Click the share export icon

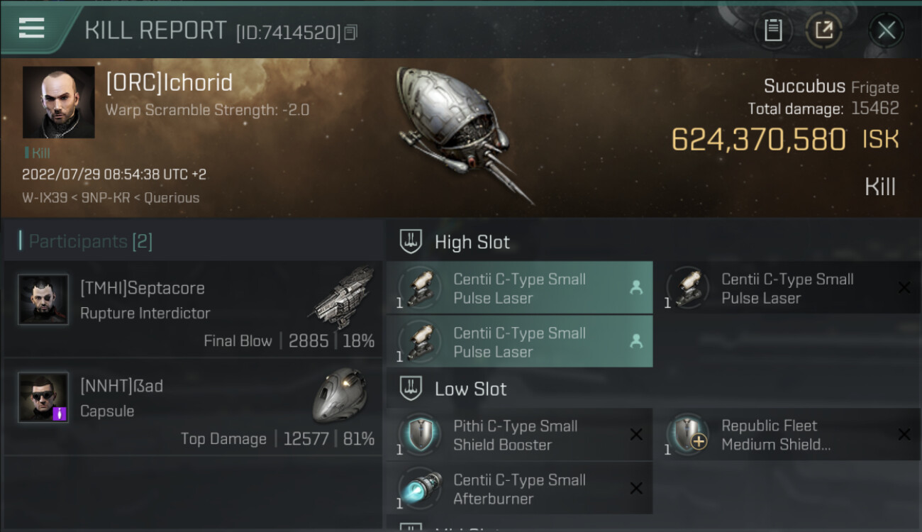(x=823, y=30)
